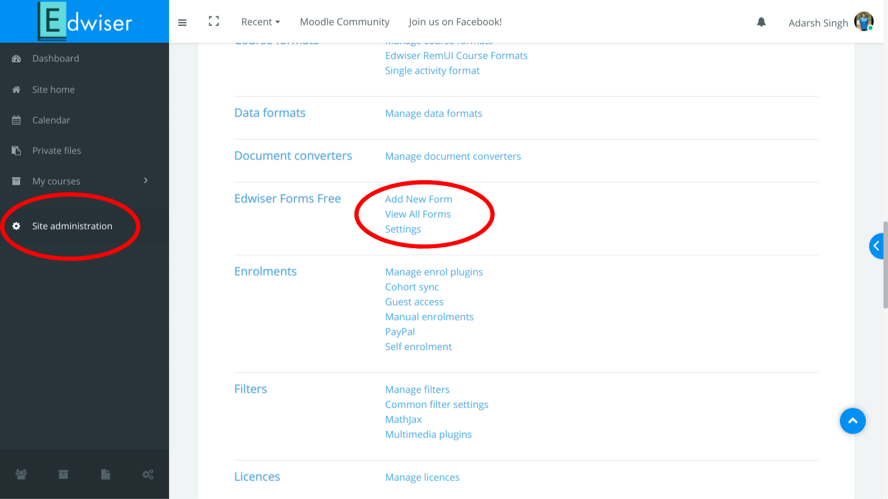The height and width of the screenshot is (499, 888).
Task: Open Manage document converters link
Action: coord(453,157)
